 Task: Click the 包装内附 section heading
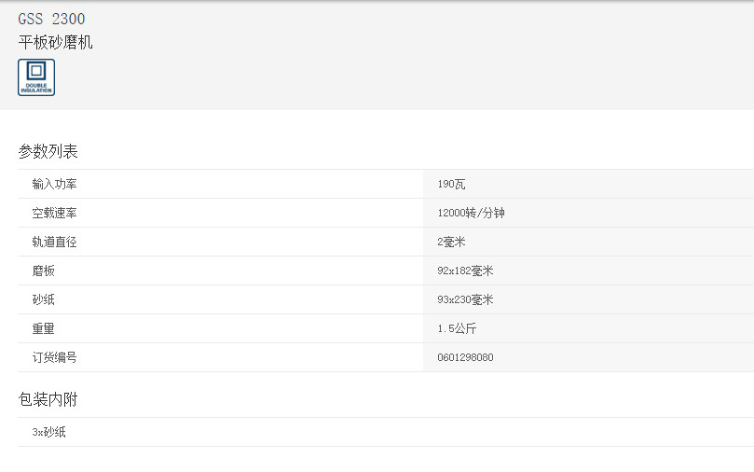pos(48,399)
